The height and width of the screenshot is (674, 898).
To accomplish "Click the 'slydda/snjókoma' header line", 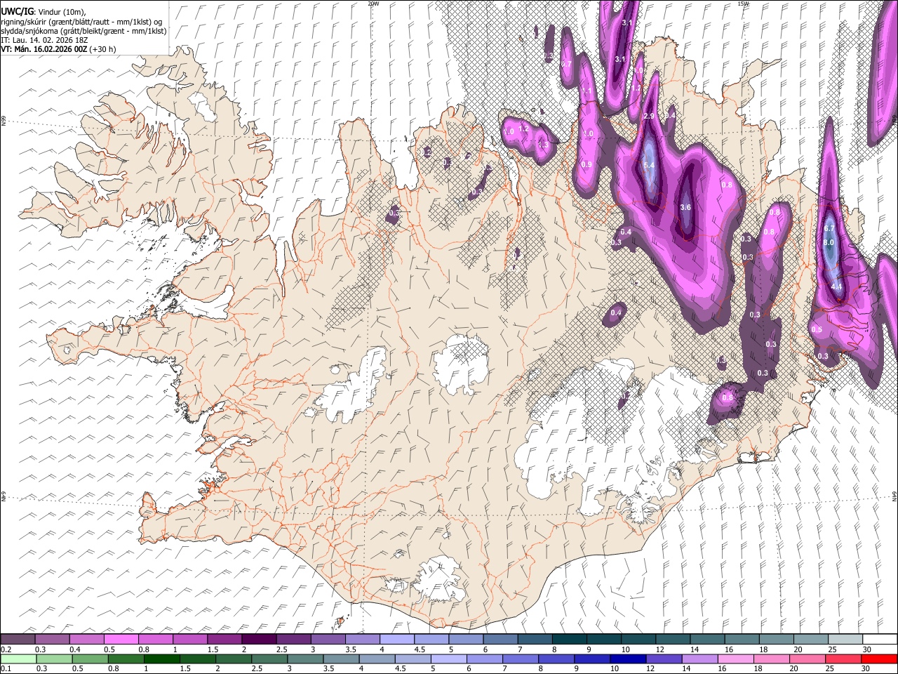I will (83, 31).
